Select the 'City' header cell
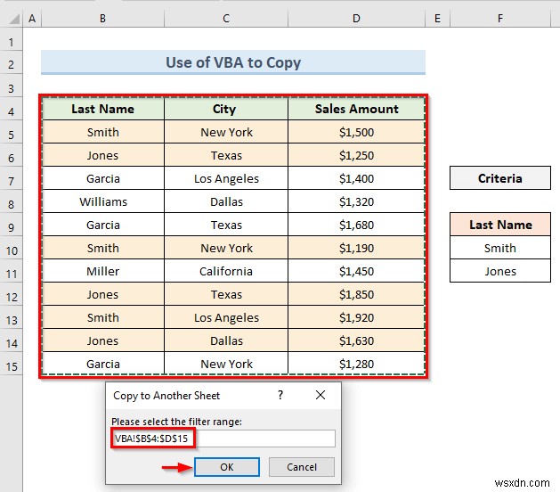Viewport: 560px width, 492px height. (226, 109)
